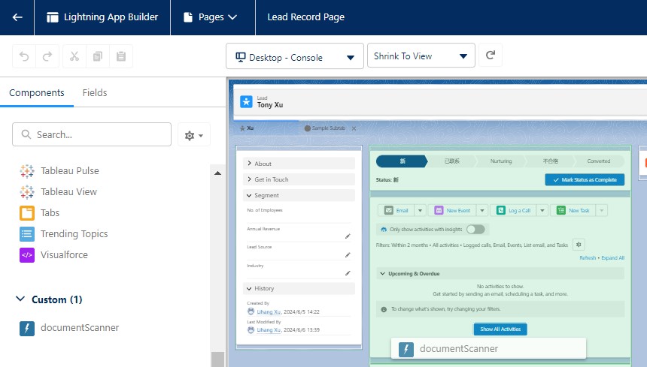Image resolution: width=647 pixels, height=367 pixels.
Task: Click the copy icon in toolbar
Action: 97,56
